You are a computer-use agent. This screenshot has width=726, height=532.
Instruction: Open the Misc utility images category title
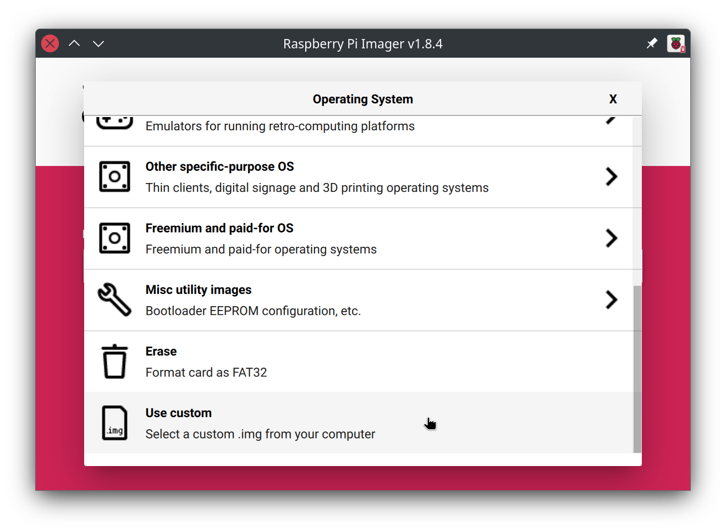(198, 290)
